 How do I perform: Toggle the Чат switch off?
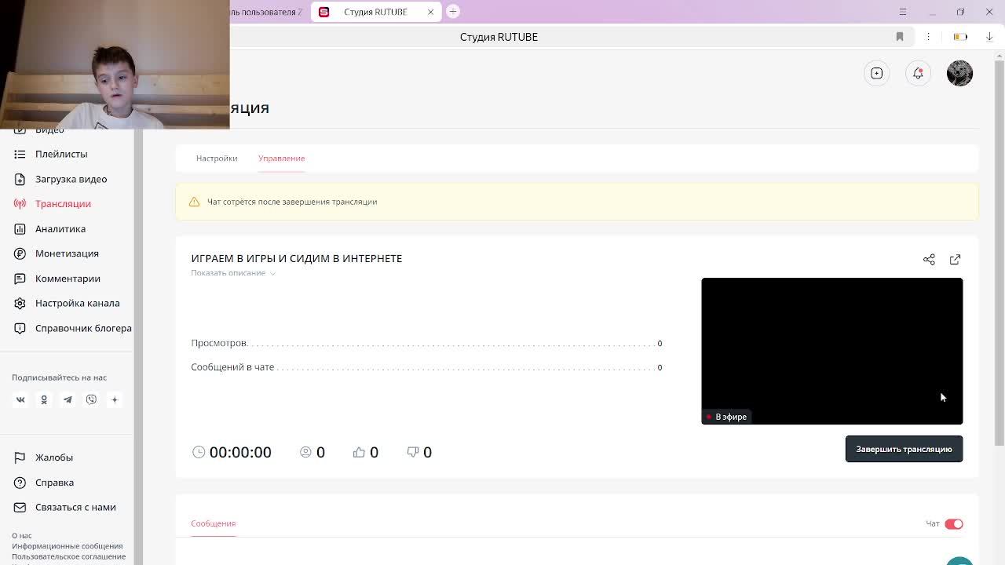[x=953, y=524]
